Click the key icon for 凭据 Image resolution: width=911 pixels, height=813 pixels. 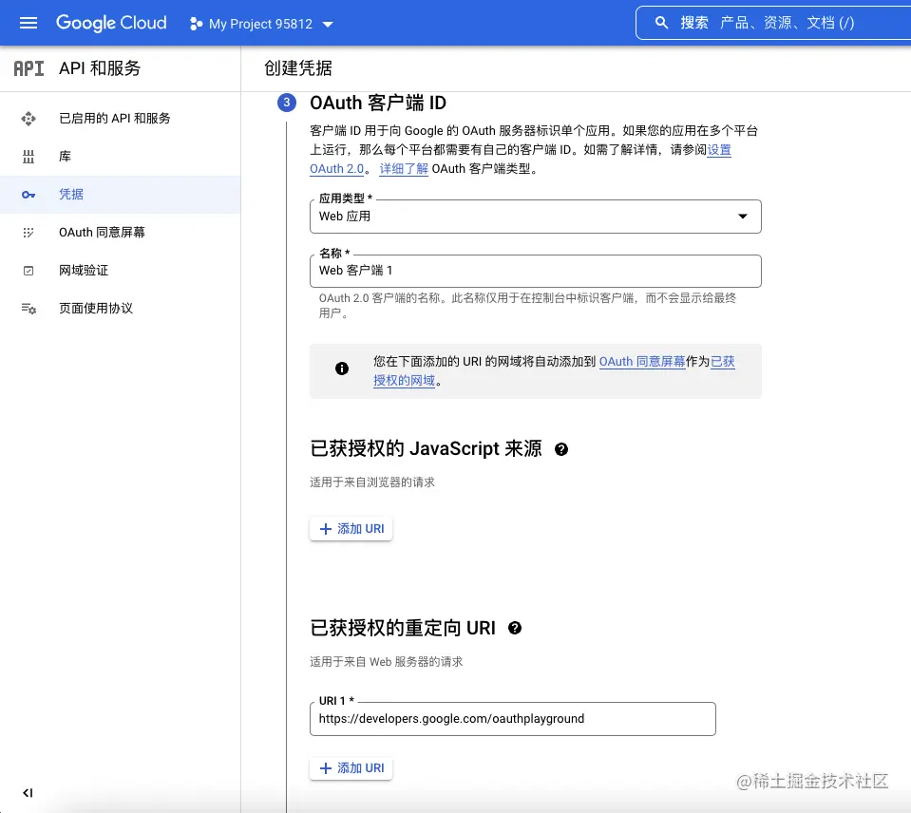point(28,195)
